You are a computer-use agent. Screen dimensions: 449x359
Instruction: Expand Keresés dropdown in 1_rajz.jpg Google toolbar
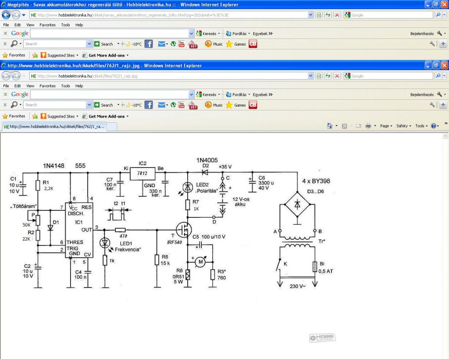(219, 95)
